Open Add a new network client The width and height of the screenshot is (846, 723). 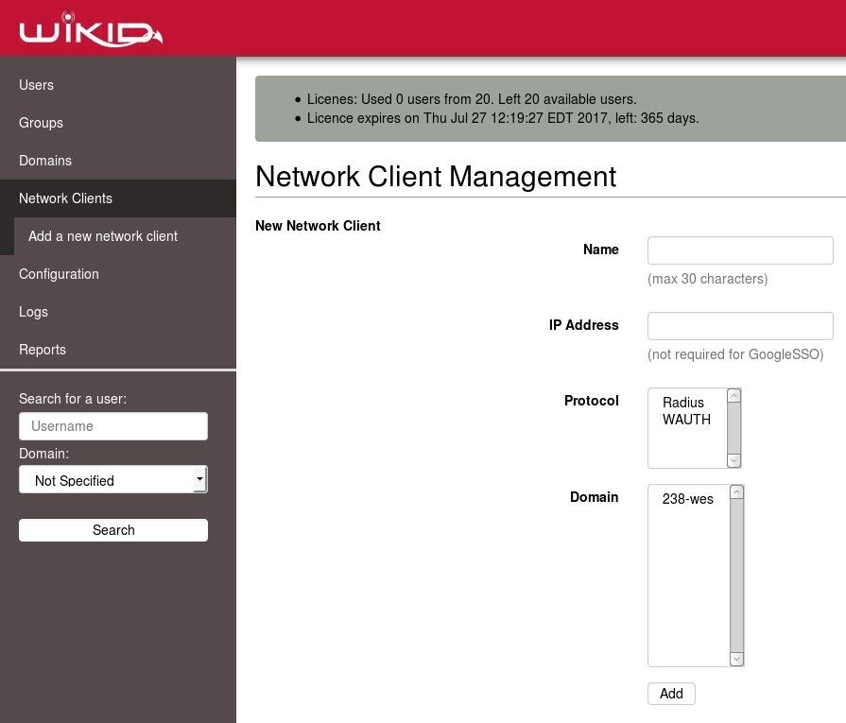(x=102, y=236)
